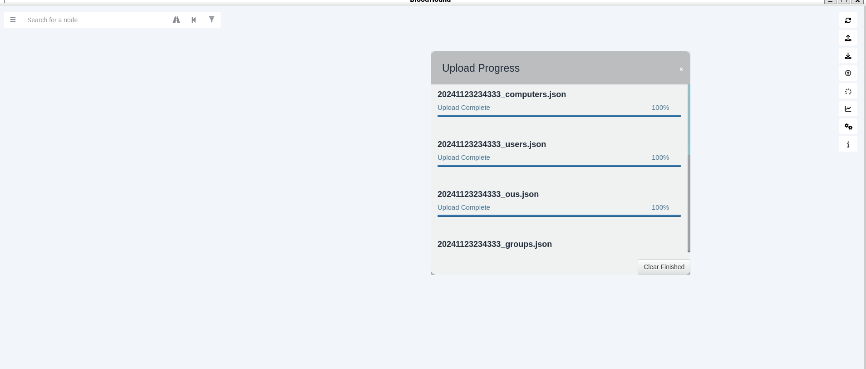Click the Export Graph icon

point(848,38)
